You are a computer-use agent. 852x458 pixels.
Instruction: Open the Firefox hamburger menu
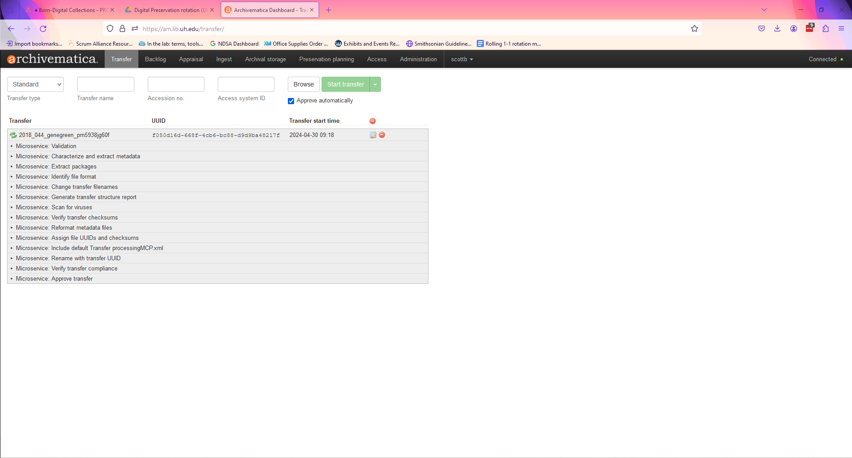click(x=841, y=29)
